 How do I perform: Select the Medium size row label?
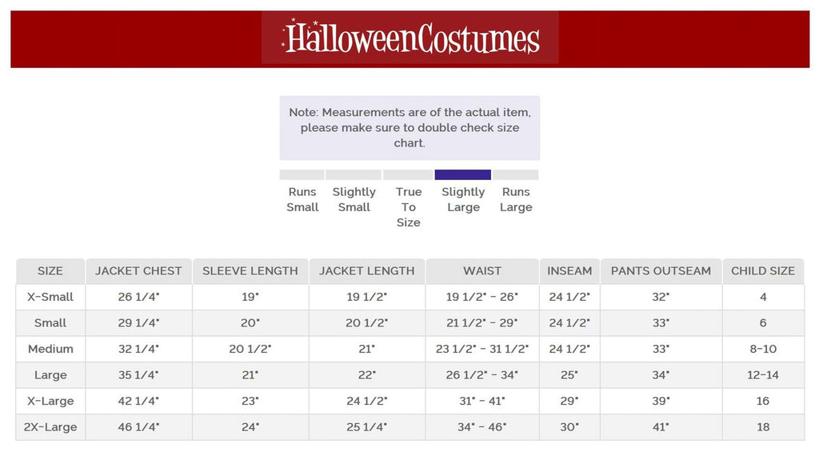click(x=50, y=349)
